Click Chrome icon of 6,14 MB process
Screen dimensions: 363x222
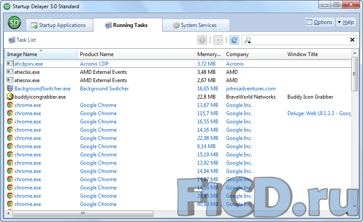pyautogui.click(x=10, y=146)
